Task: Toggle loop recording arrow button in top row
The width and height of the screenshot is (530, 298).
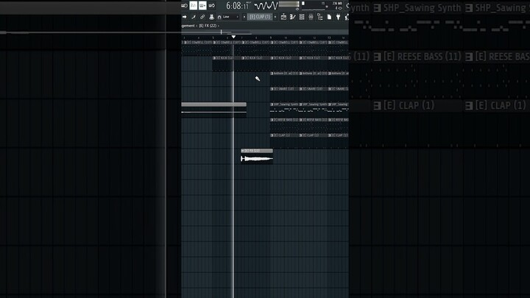Action: 211,6
